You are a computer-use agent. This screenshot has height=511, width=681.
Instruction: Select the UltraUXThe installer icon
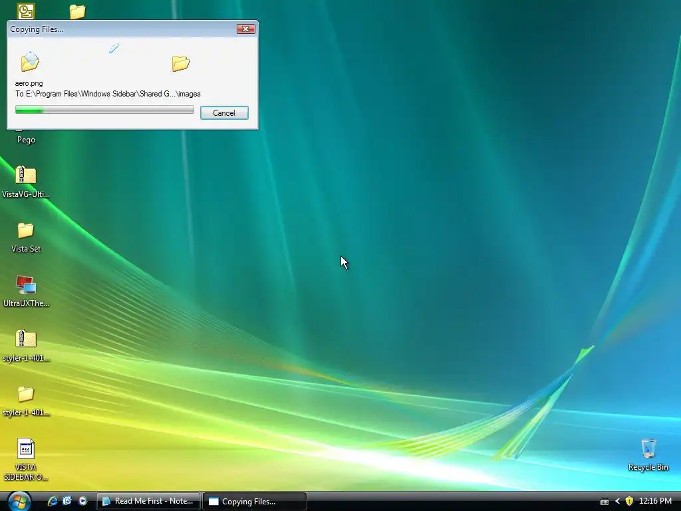click(x=26, y=285)
